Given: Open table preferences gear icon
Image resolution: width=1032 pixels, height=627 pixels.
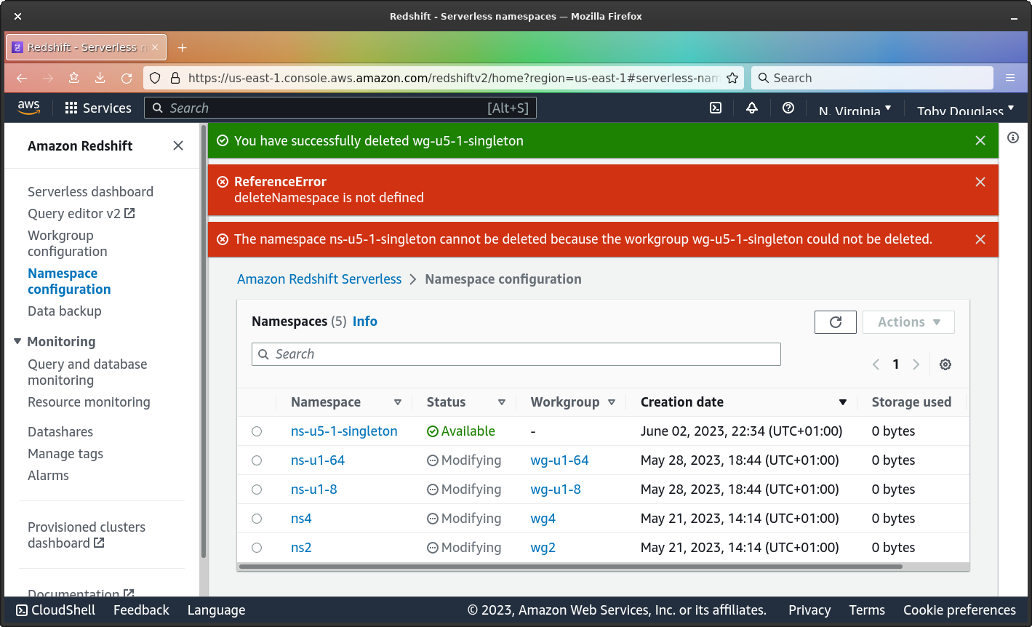Looking at the screenshot, I should pos(945,364).
